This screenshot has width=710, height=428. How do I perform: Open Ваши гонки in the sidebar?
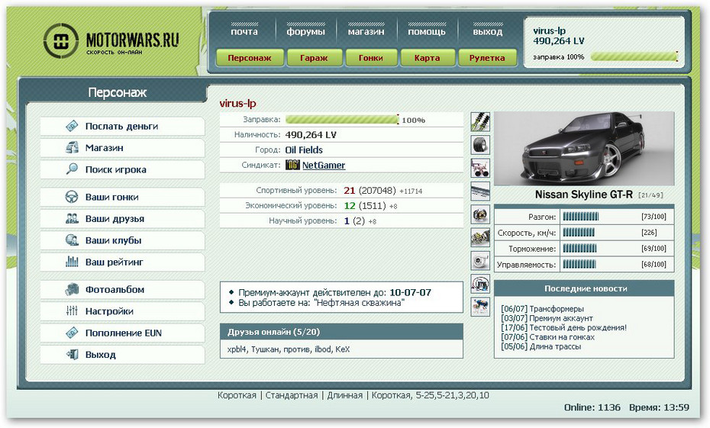coord(122,198)
